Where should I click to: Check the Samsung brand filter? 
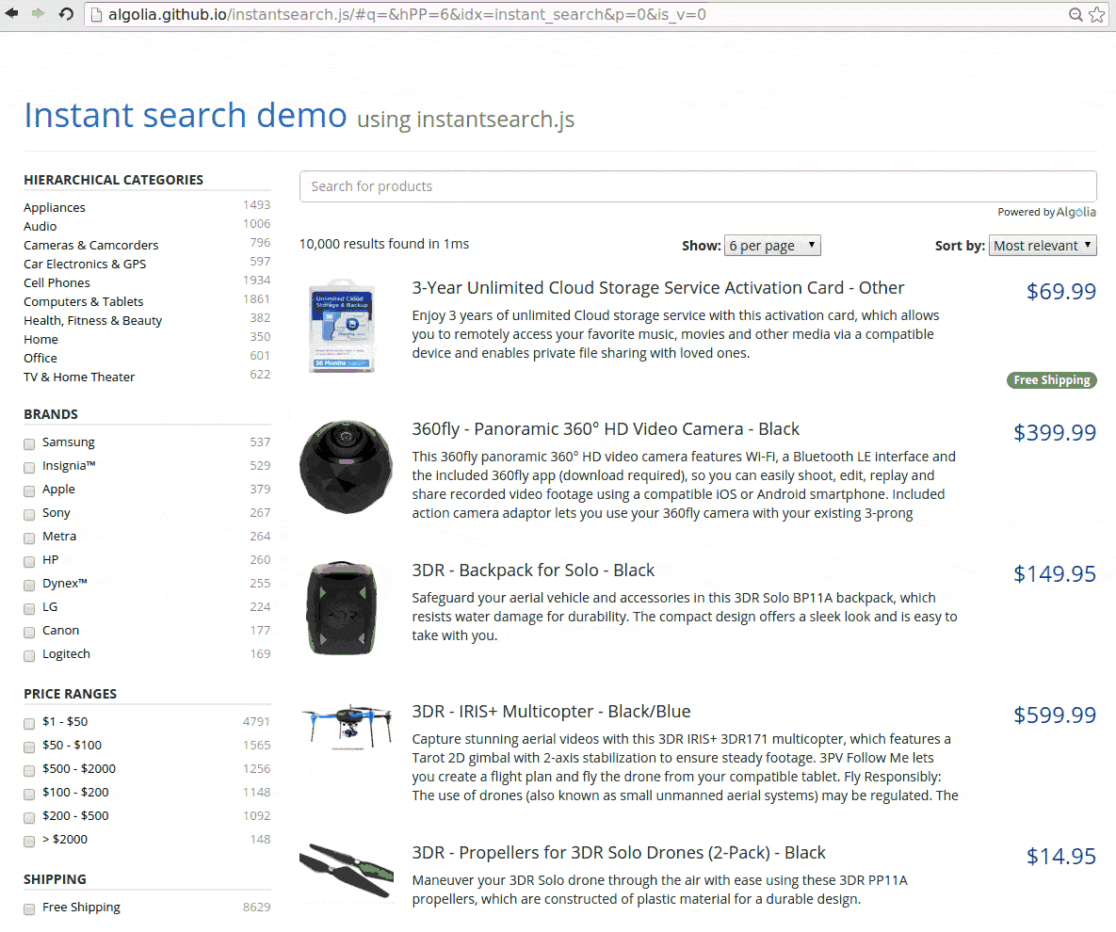click(29, 444)
